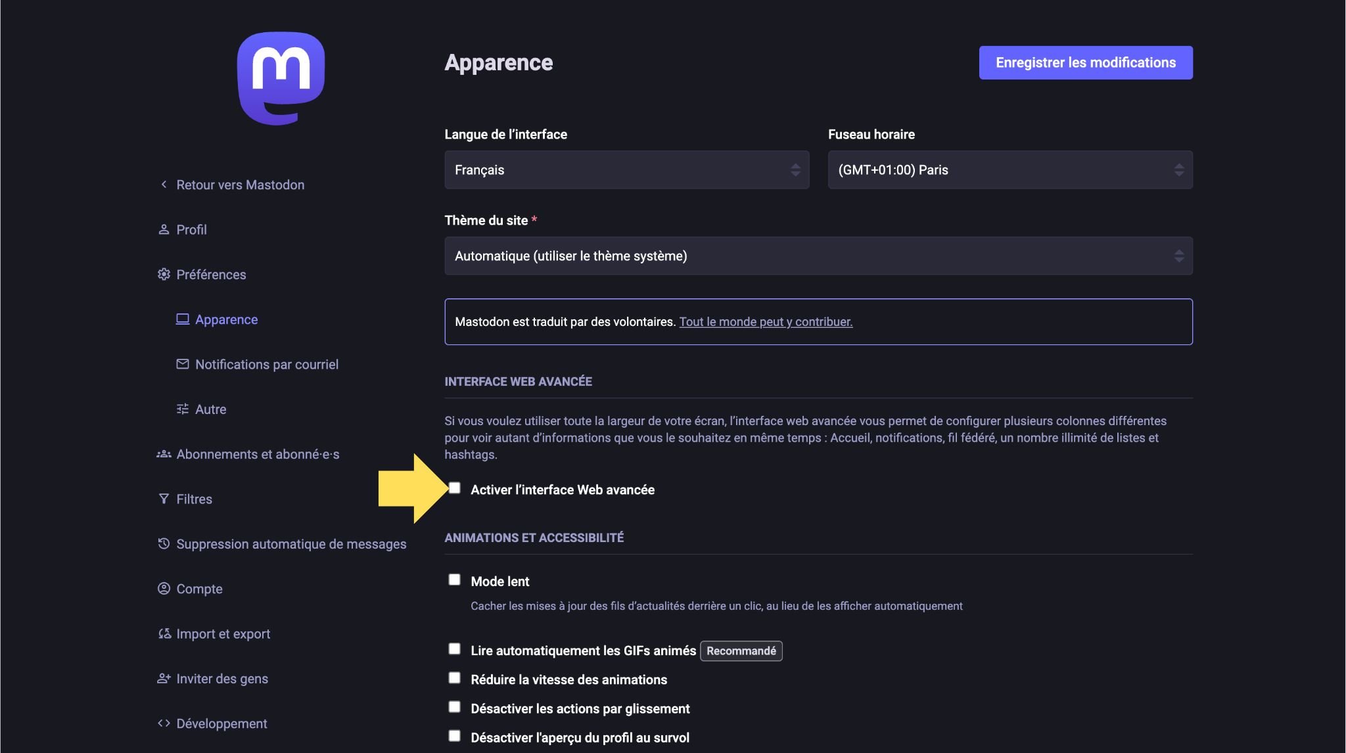This screenshot has width=1346, height=753.
Task: Enable Mode lent
Action: point(455,579)
